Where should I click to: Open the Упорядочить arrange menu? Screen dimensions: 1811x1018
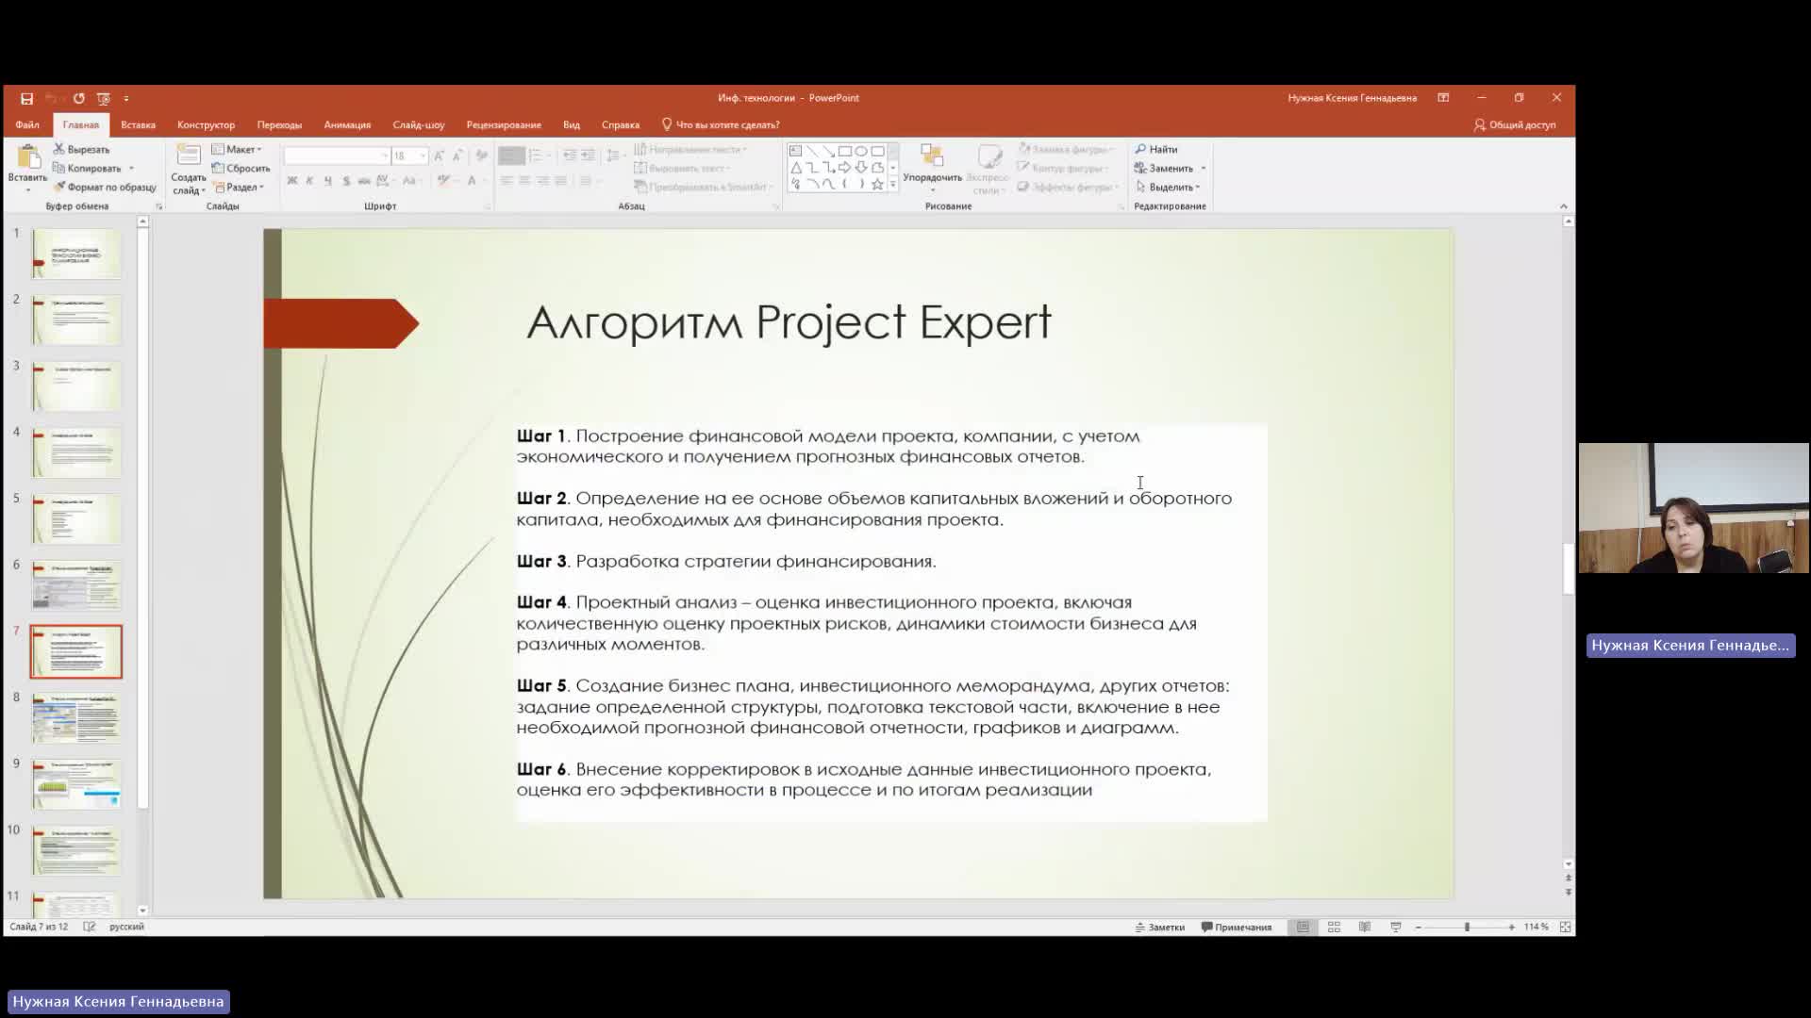[932, 169]
